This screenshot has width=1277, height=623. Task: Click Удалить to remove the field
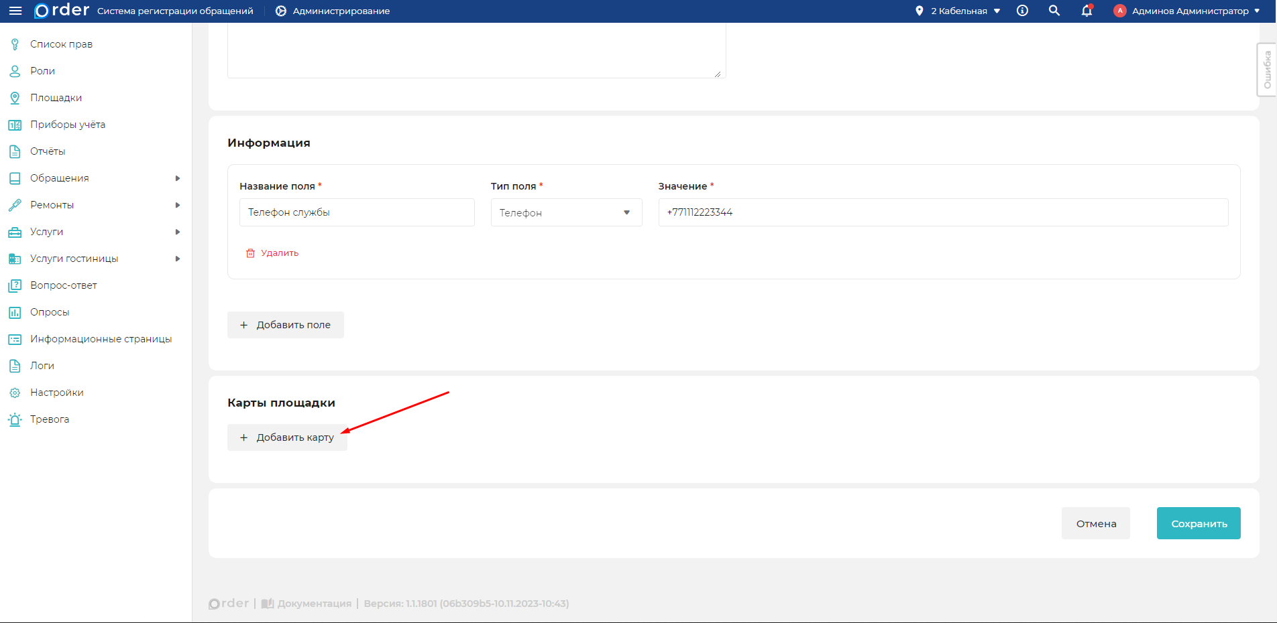(272, 253)
